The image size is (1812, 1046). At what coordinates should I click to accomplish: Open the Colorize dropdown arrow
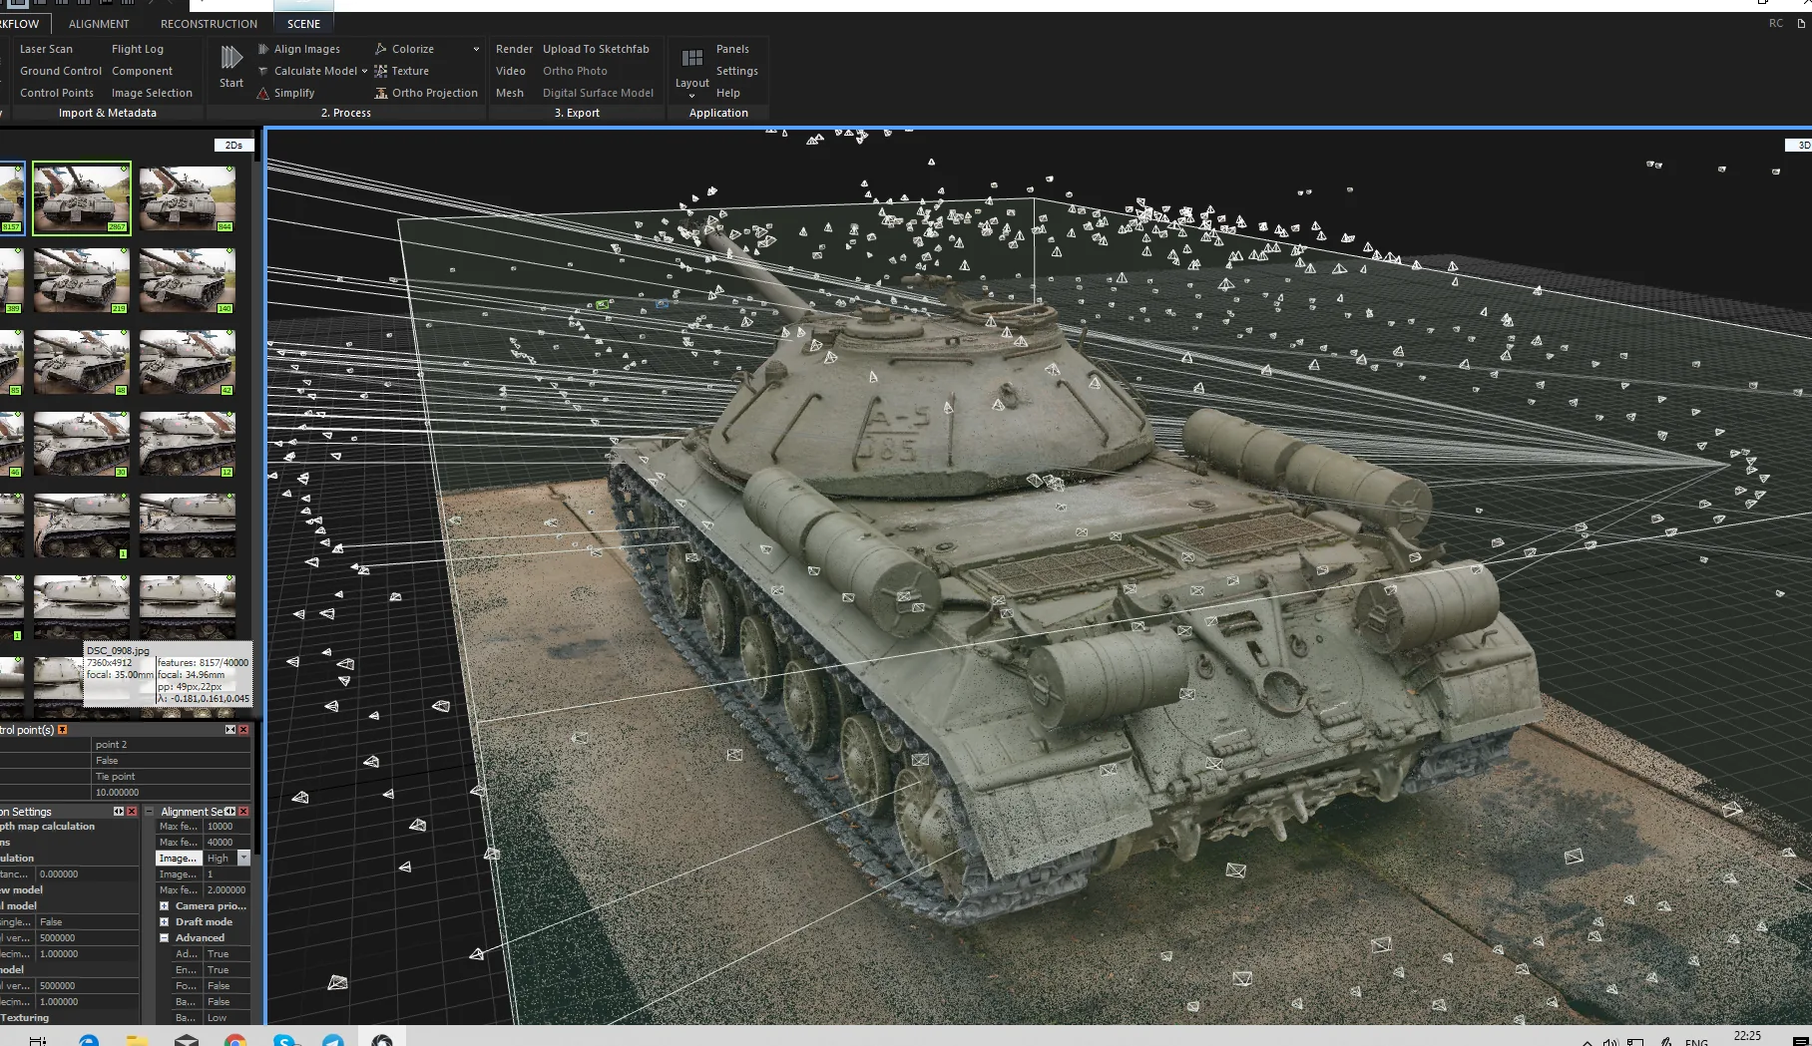[476, 49]
